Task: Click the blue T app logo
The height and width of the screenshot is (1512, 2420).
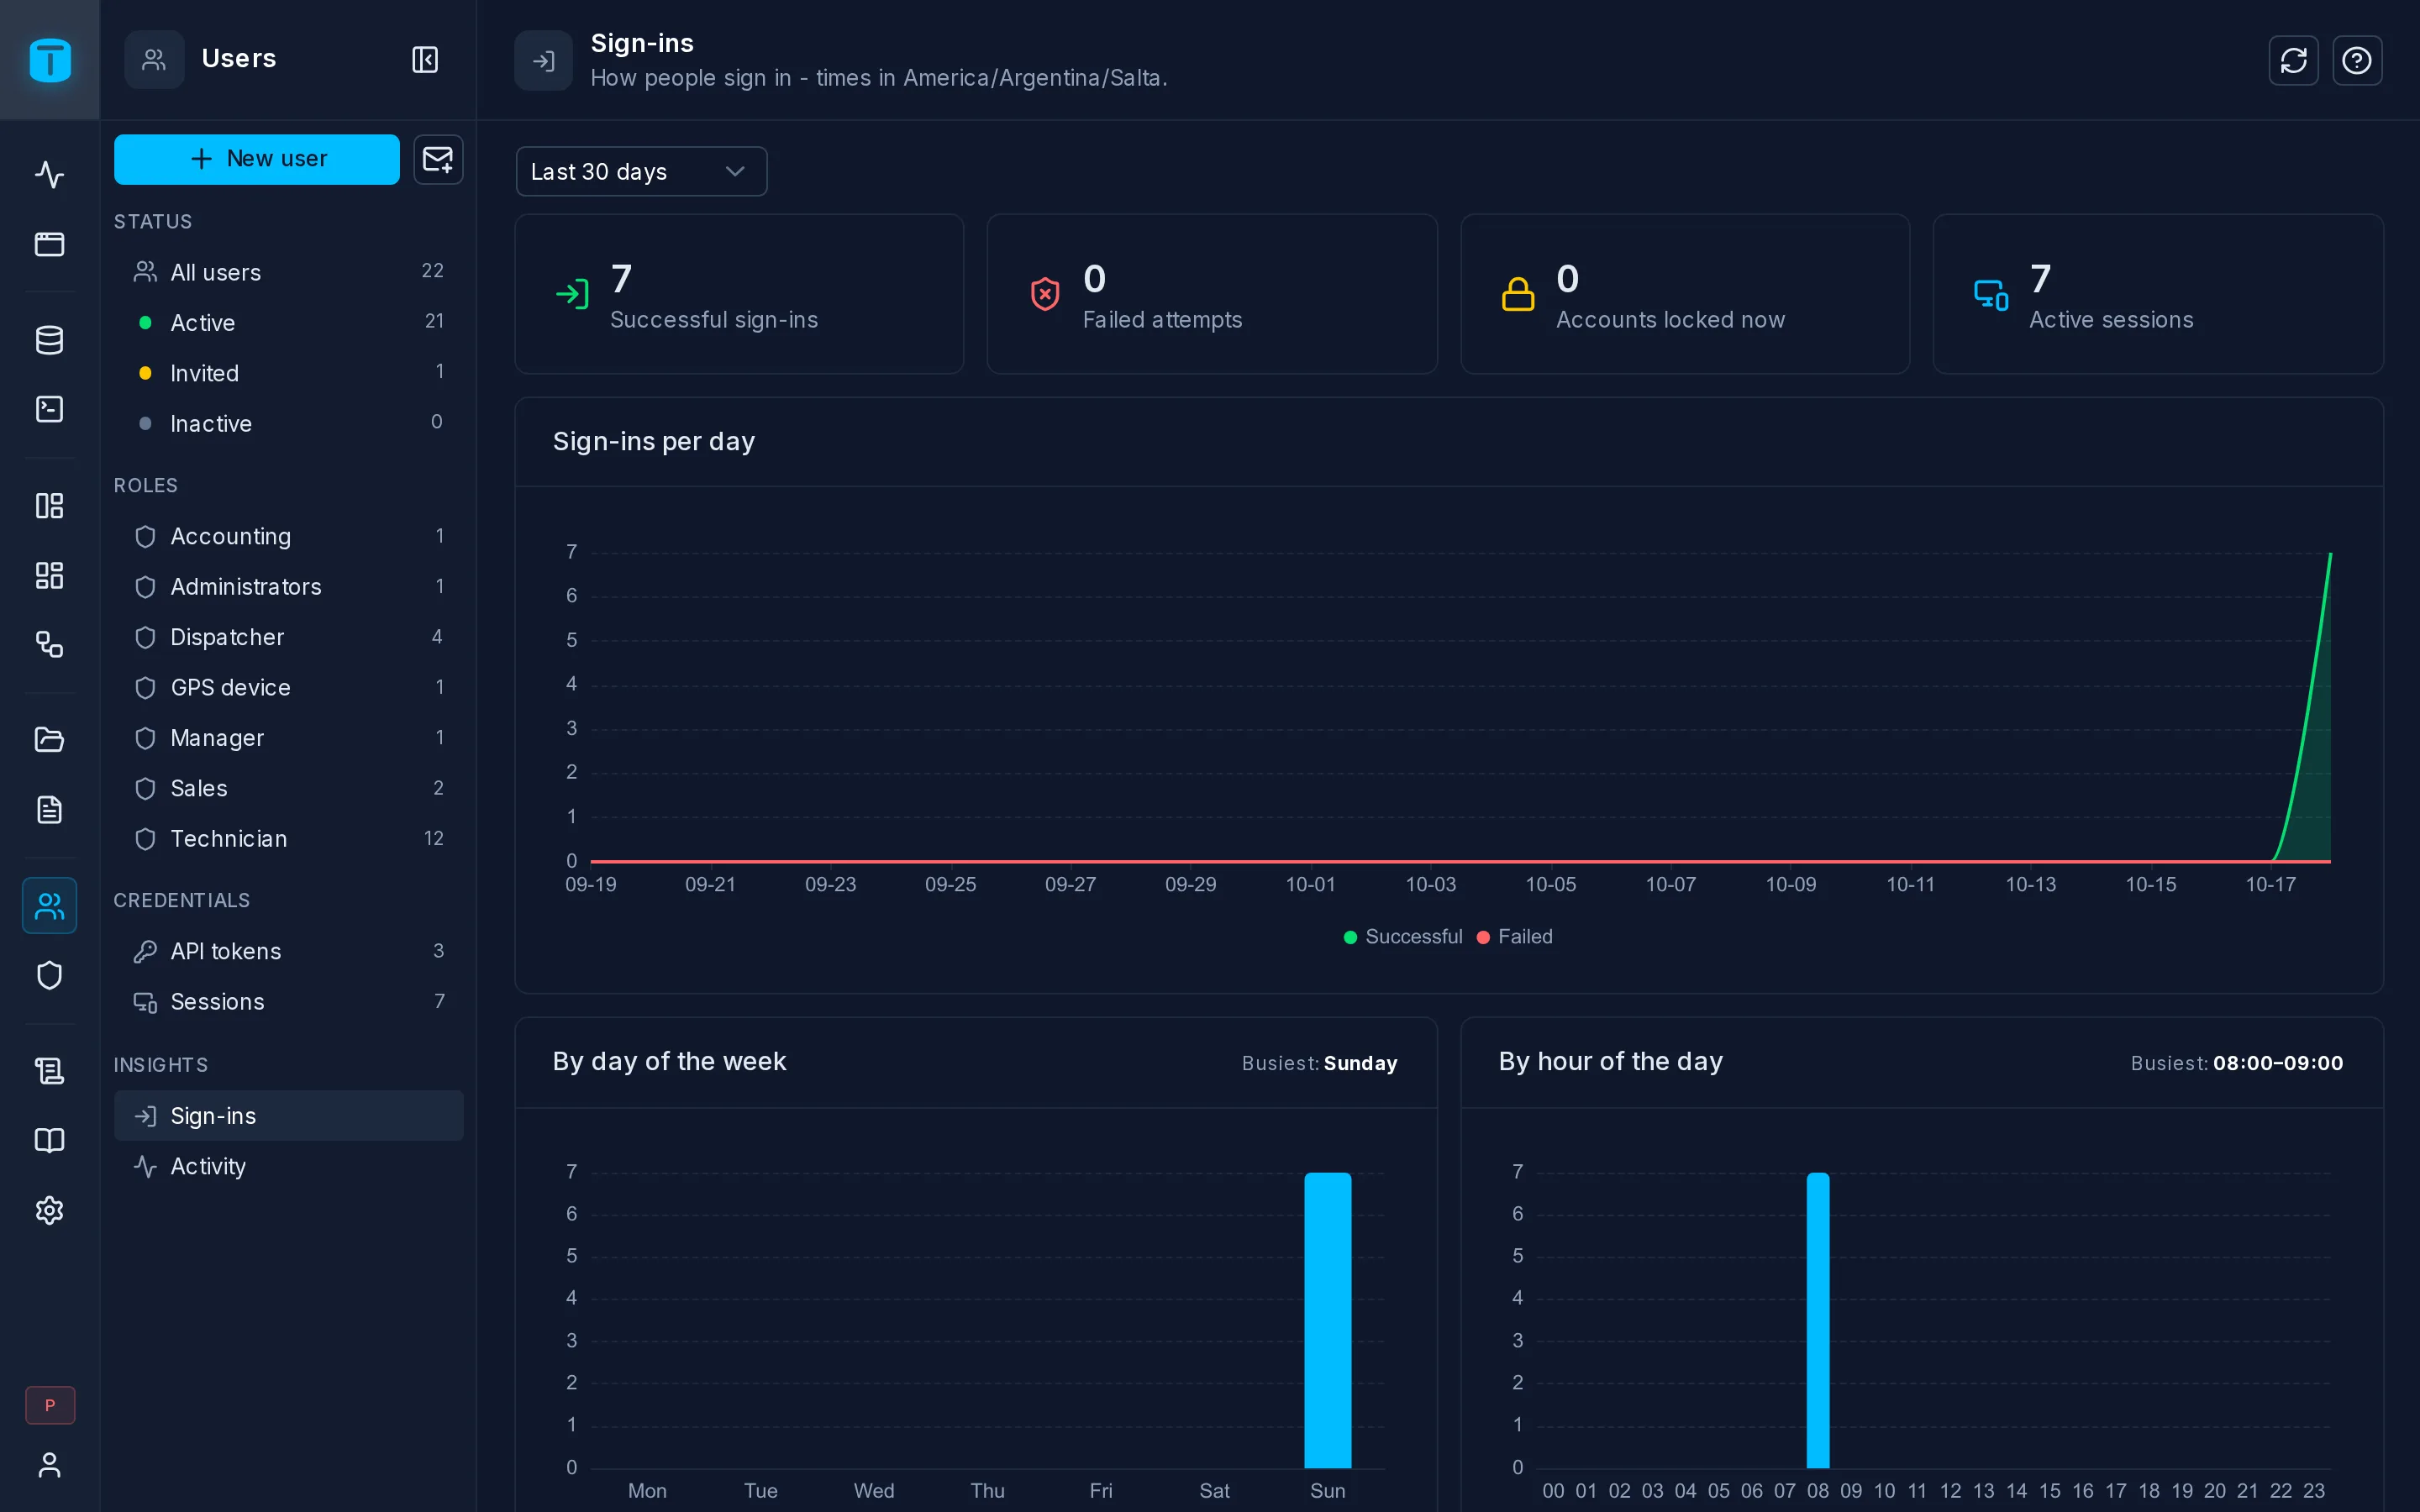Action: [x=50, y=60]
